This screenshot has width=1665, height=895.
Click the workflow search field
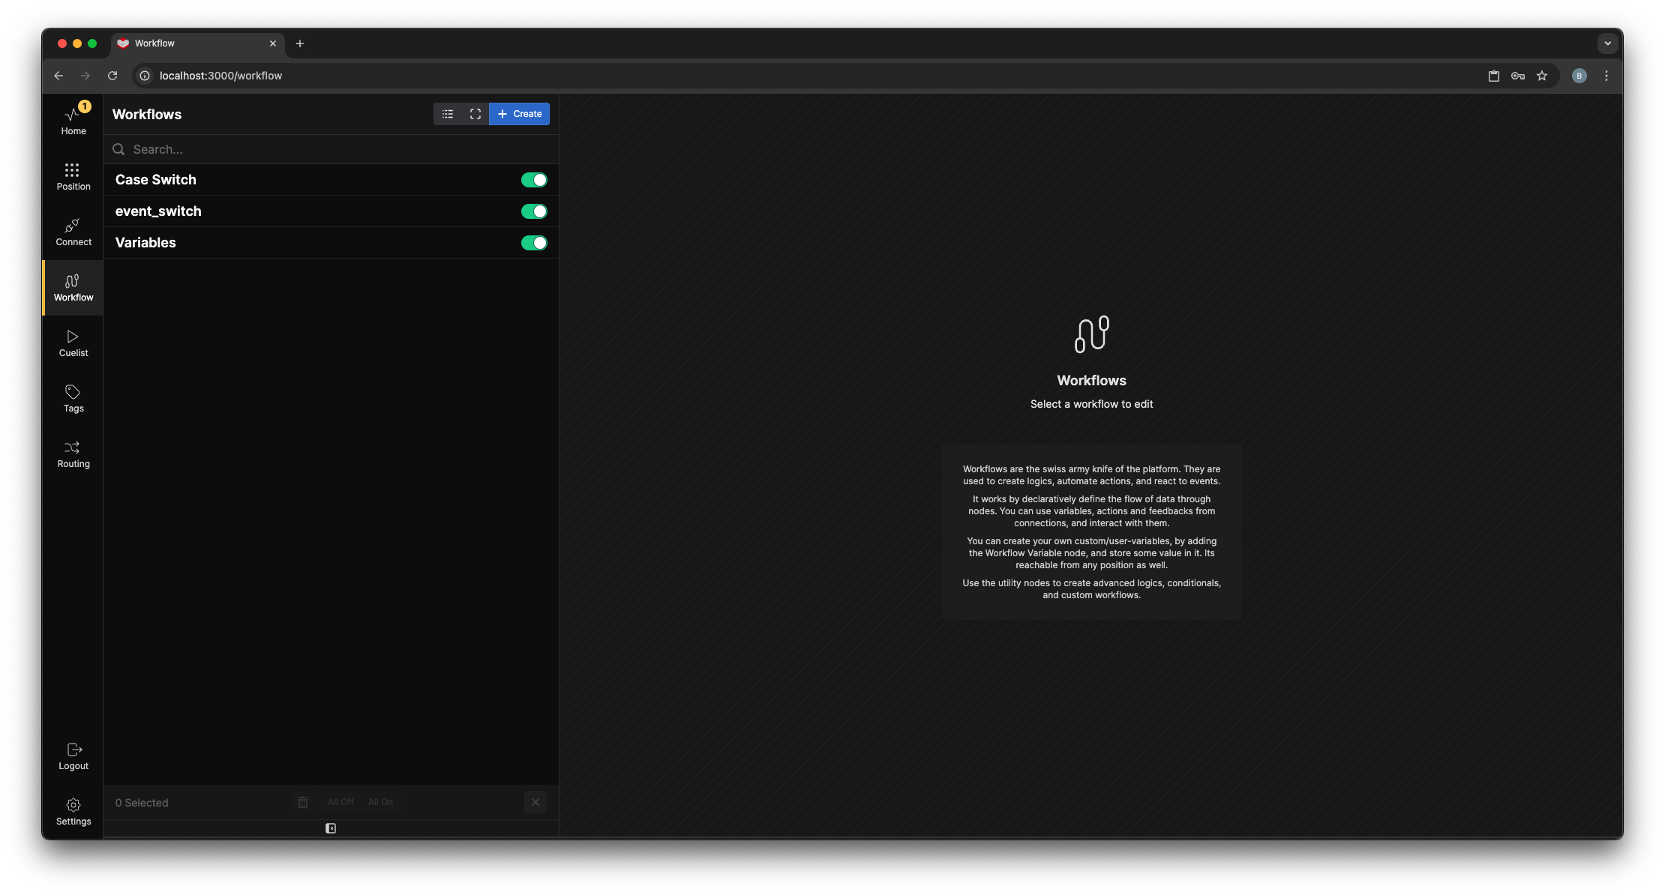[331, 149]
